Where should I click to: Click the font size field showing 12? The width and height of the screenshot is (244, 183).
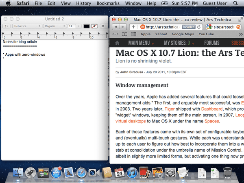(72, 26)
